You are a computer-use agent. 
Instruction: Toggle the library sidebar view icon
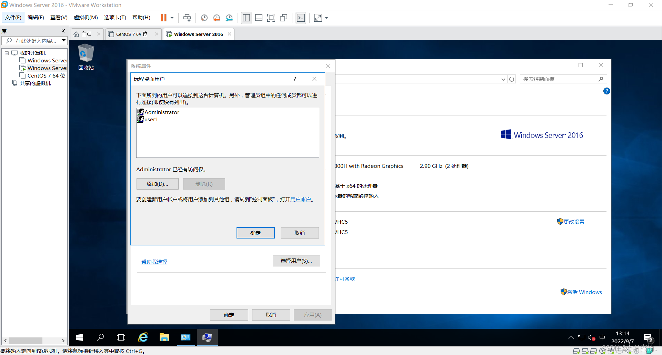pyautogui.click(x=246, y=18)
